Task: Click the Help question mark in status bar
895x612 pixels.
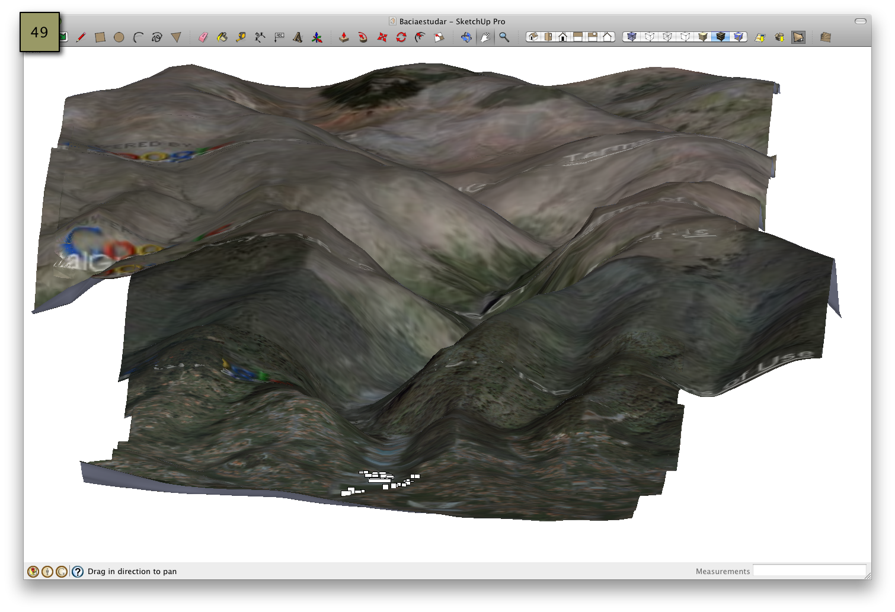Action: coord(78,571)
